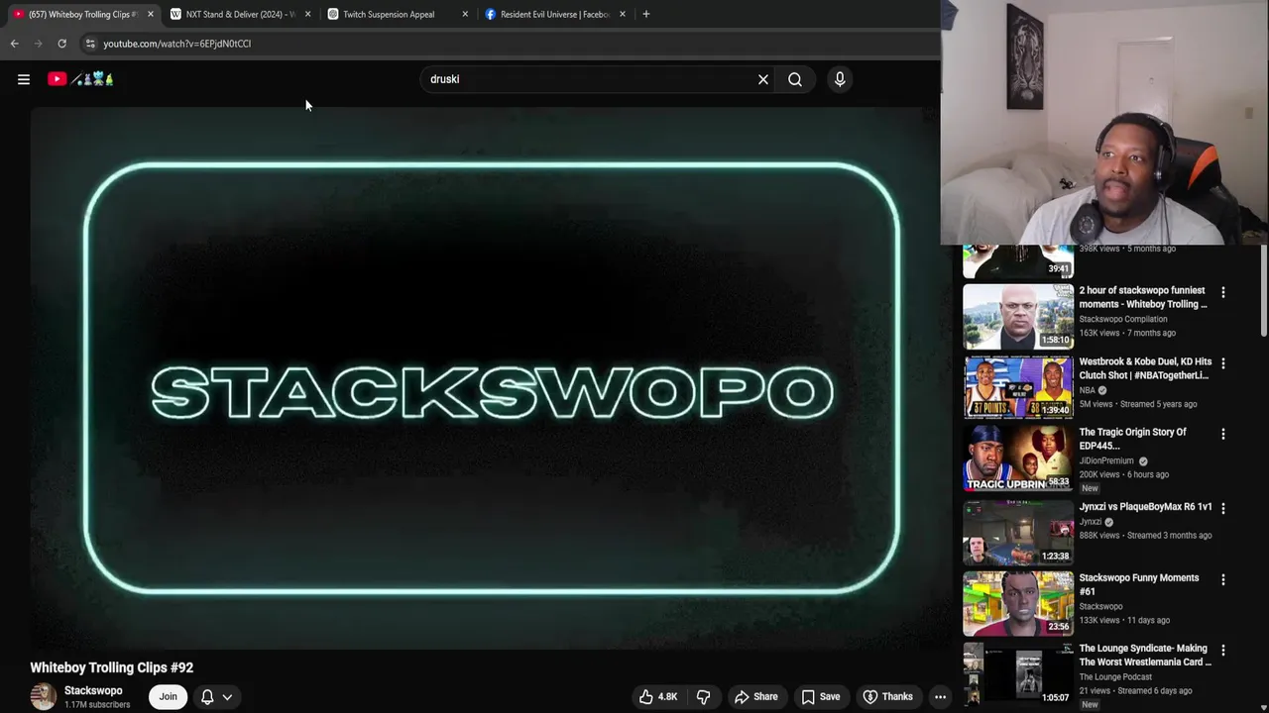This screenshot has width=1269, height=713.
Task: Save the video to a playlist
Action: [x=820, y=697]
